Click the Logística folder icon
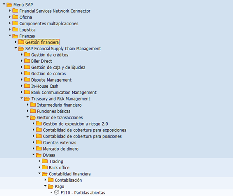The image size is (233, 196). click(15, 30)
